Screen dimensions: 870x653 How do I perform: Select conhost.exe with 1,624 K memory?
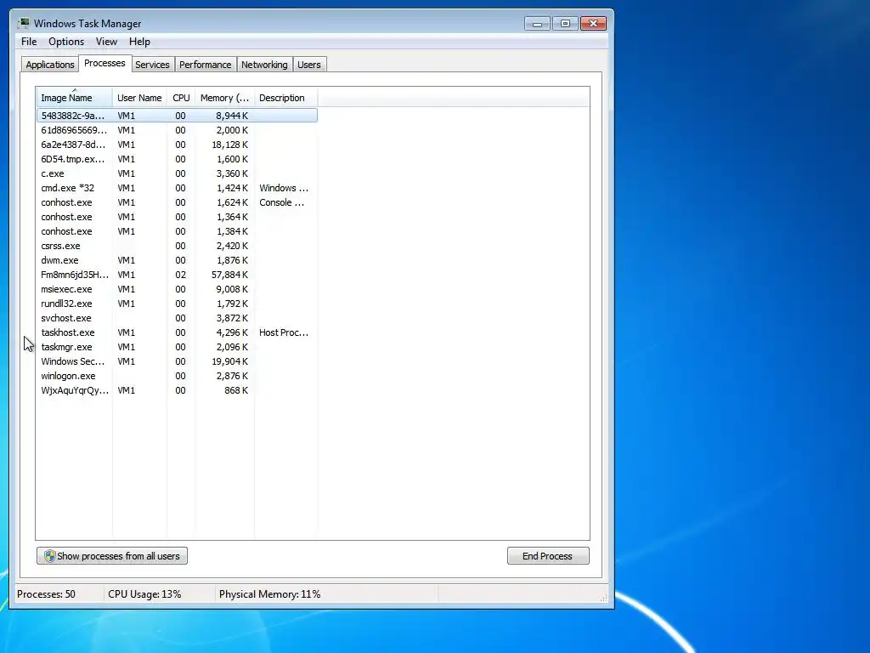pos(177,202)
